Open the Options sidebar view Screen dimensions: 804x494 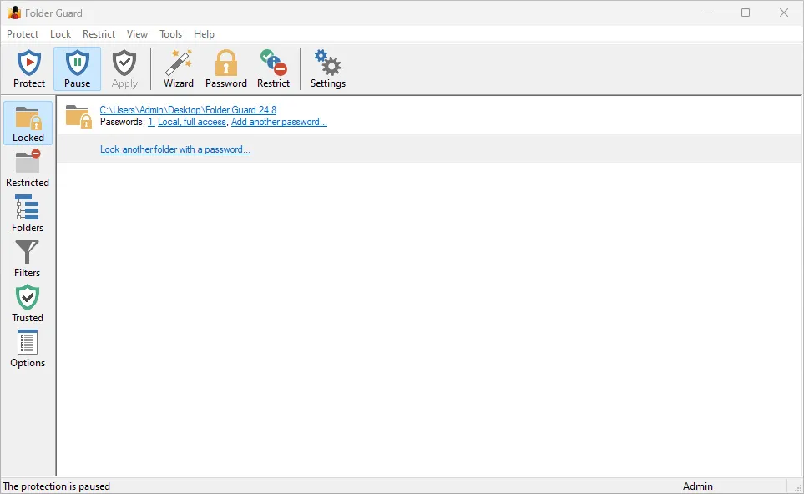pos(28,349)
